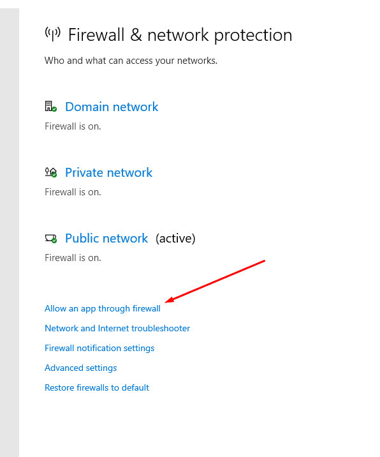The height and width of the screenshot is (457, 380).
Task: Choose Restore firewalls to default
Action: tap(97, 387)
